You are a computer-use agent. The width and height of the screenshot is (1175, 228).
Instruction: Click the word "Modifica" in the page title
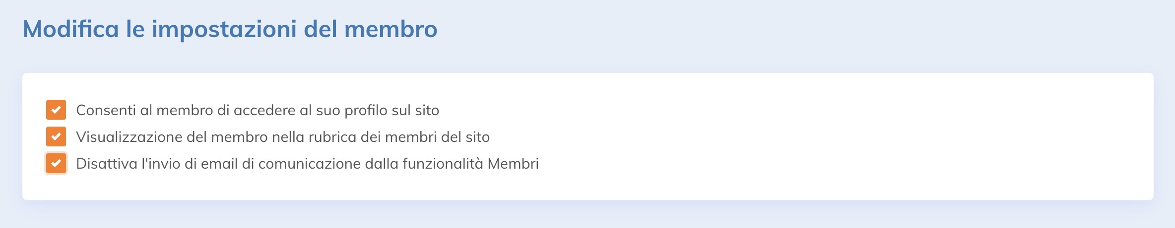(71, 29)
